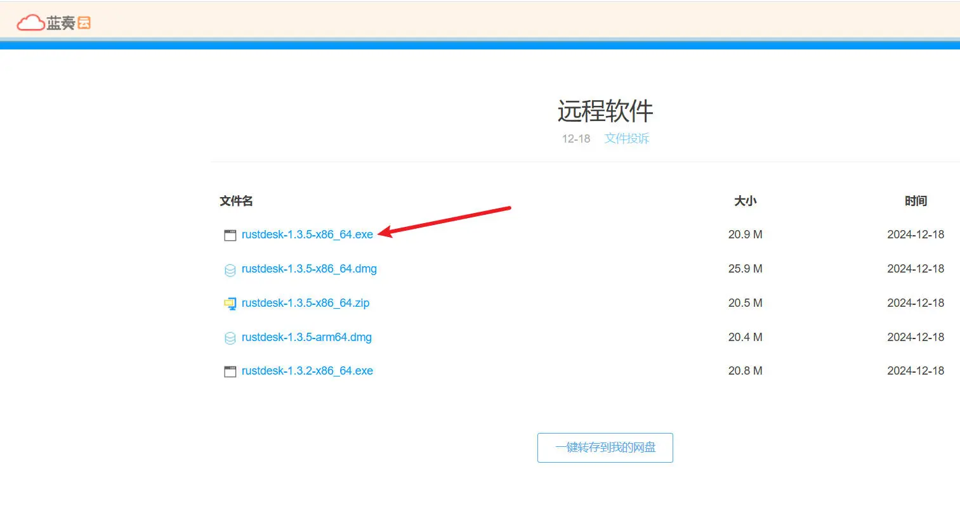Click date in rustdesk-1.3.5-x86_64.dmg row
Screen dimensions: 960x509
point(916,269)
